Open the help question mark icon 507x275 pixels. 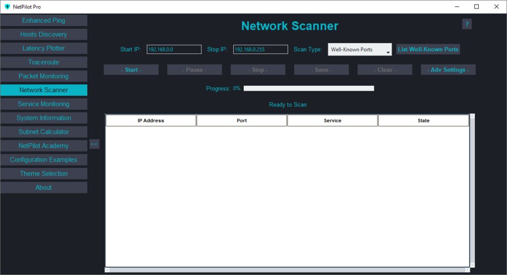[466, 24]
